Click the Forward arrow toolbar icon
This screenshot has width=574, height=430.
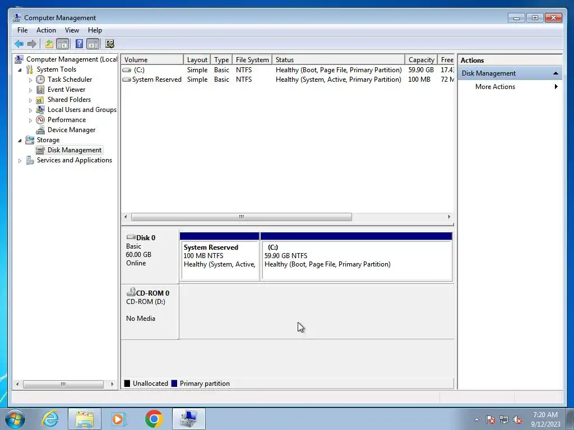click(32, 44)
